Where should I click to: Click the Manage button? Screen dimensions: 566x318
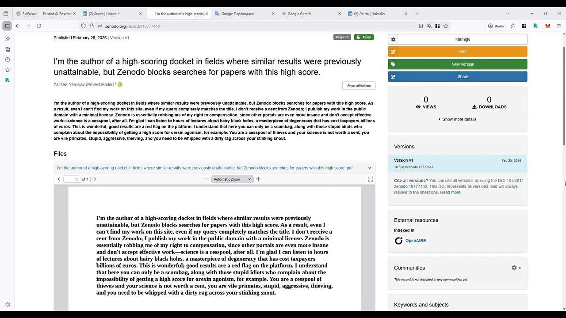point(458,39)
